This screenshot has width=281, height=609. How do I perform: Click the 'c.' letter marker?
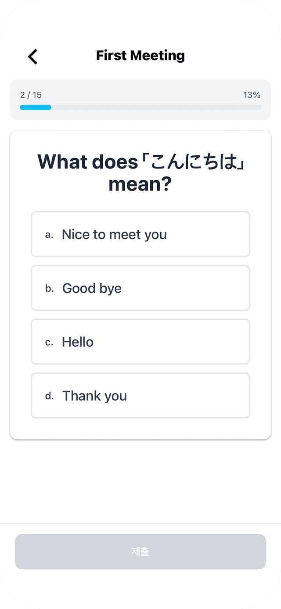point(49,342)
